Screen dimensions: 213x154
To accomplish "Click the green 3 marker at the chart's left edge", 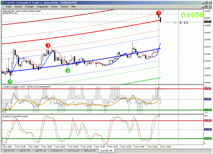I will coord(10,82).
